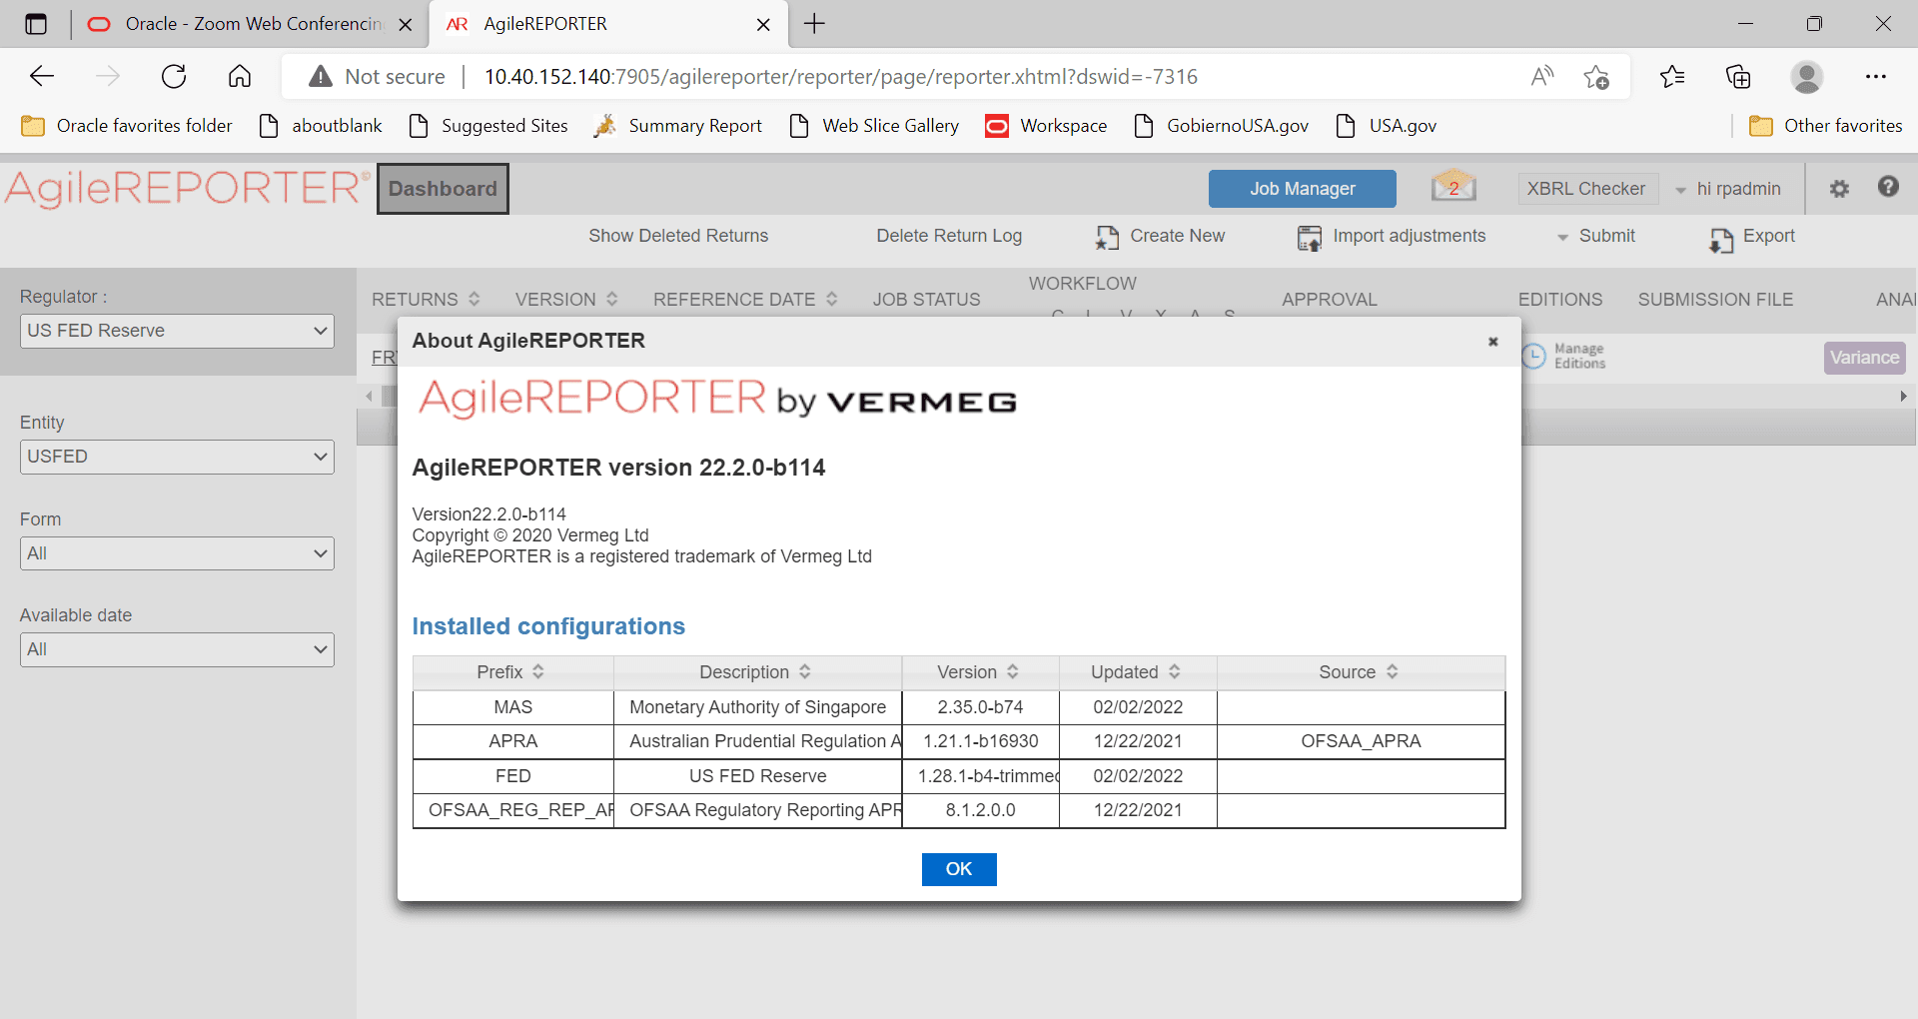
Task: Click the Not secure site warning
Action: [x=377, y=77]
